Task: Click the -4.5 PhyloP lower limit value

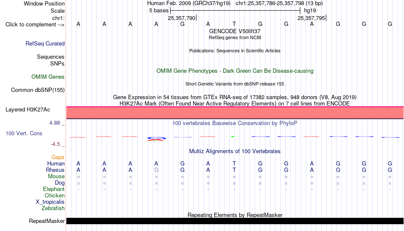Action: (x=55, y=144)
